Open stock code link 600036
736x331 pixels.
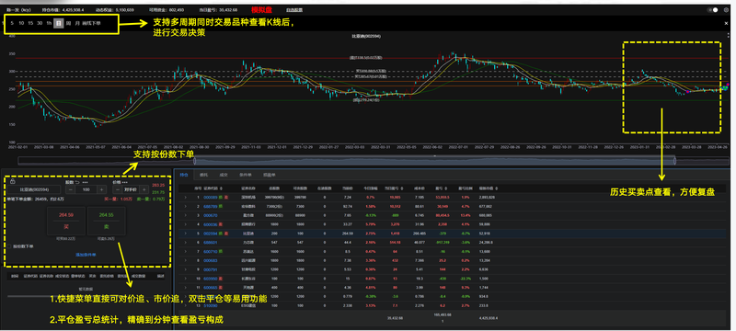211,224
